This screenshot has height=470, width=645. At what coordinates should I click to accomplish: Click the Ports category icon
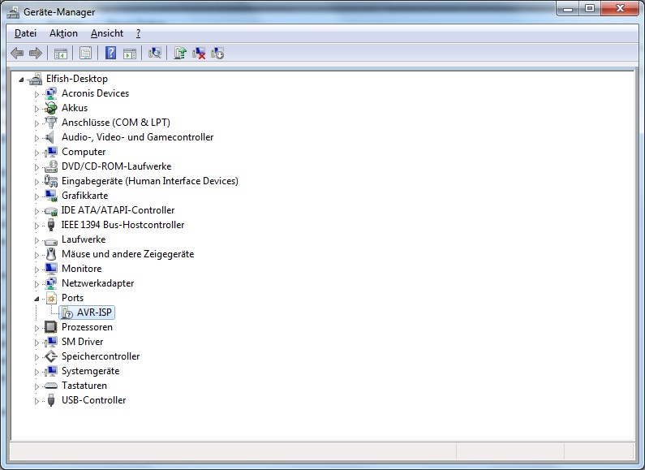pyautogui.click(x=51, y=298)
